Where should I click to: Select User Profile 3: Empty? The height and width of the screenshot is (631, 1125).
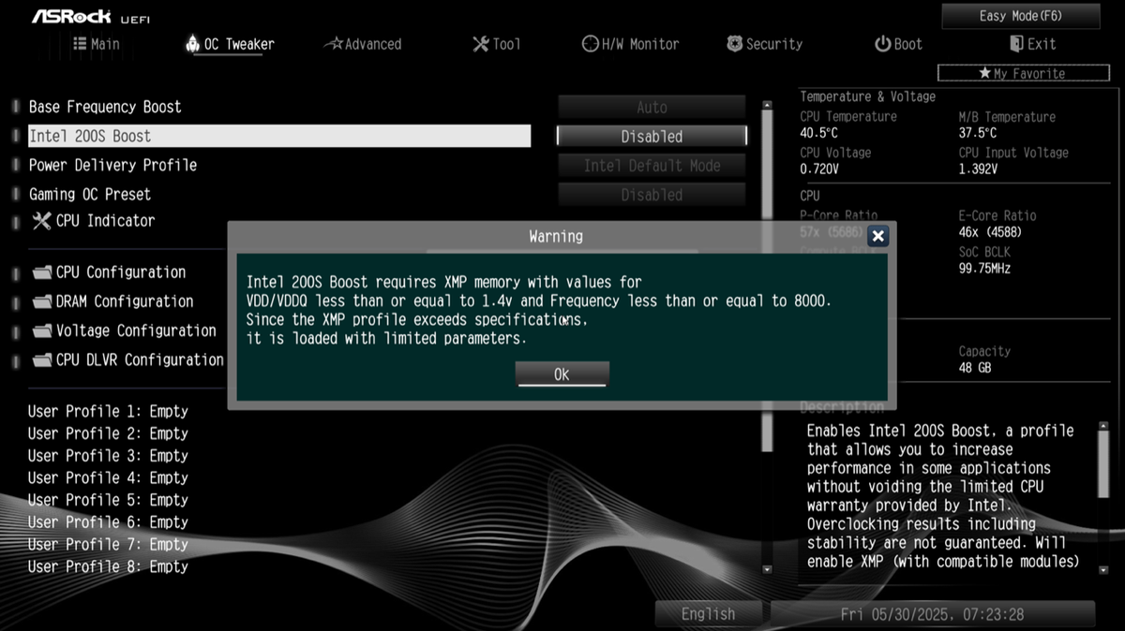(x=108, y=456)
